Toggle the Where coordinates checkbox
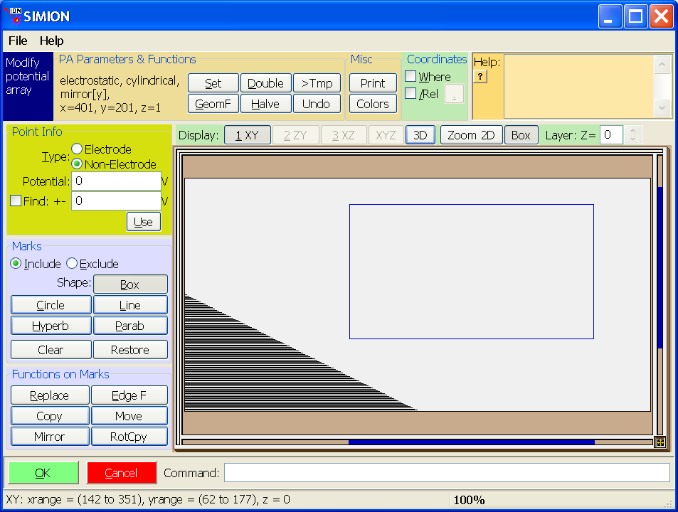This screenshot has width=678, height=512. coord(410,77)
